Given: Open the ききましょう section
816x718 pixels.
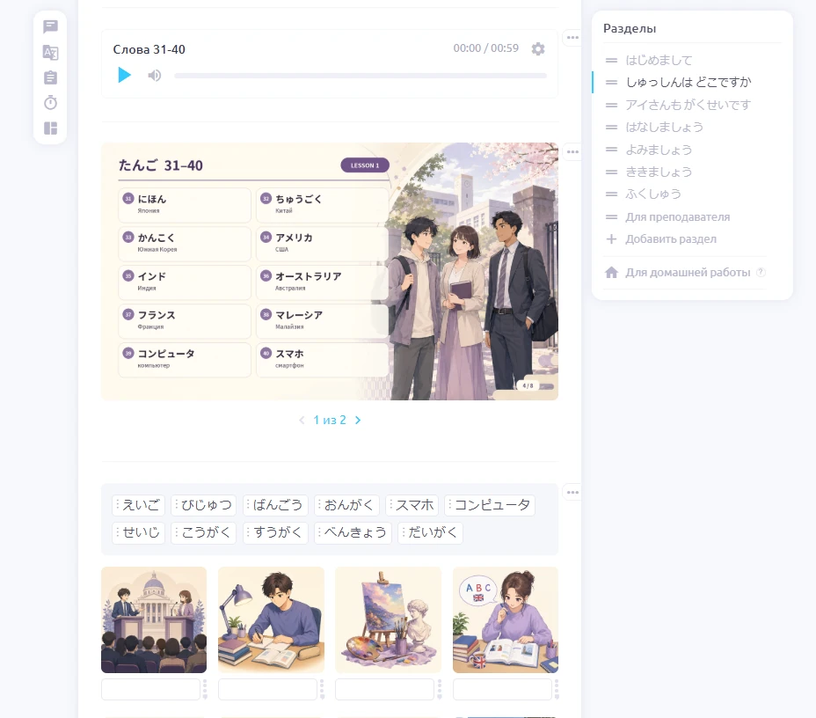Looking at the screenshot, I should (x=659, y=172).
